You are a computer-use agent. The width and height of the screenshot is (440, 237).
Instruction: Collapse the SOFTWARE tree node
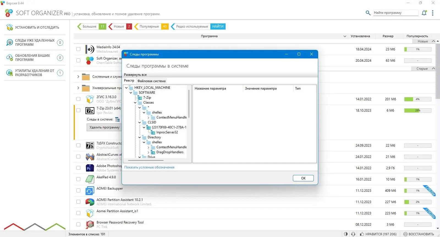[131, 93]
